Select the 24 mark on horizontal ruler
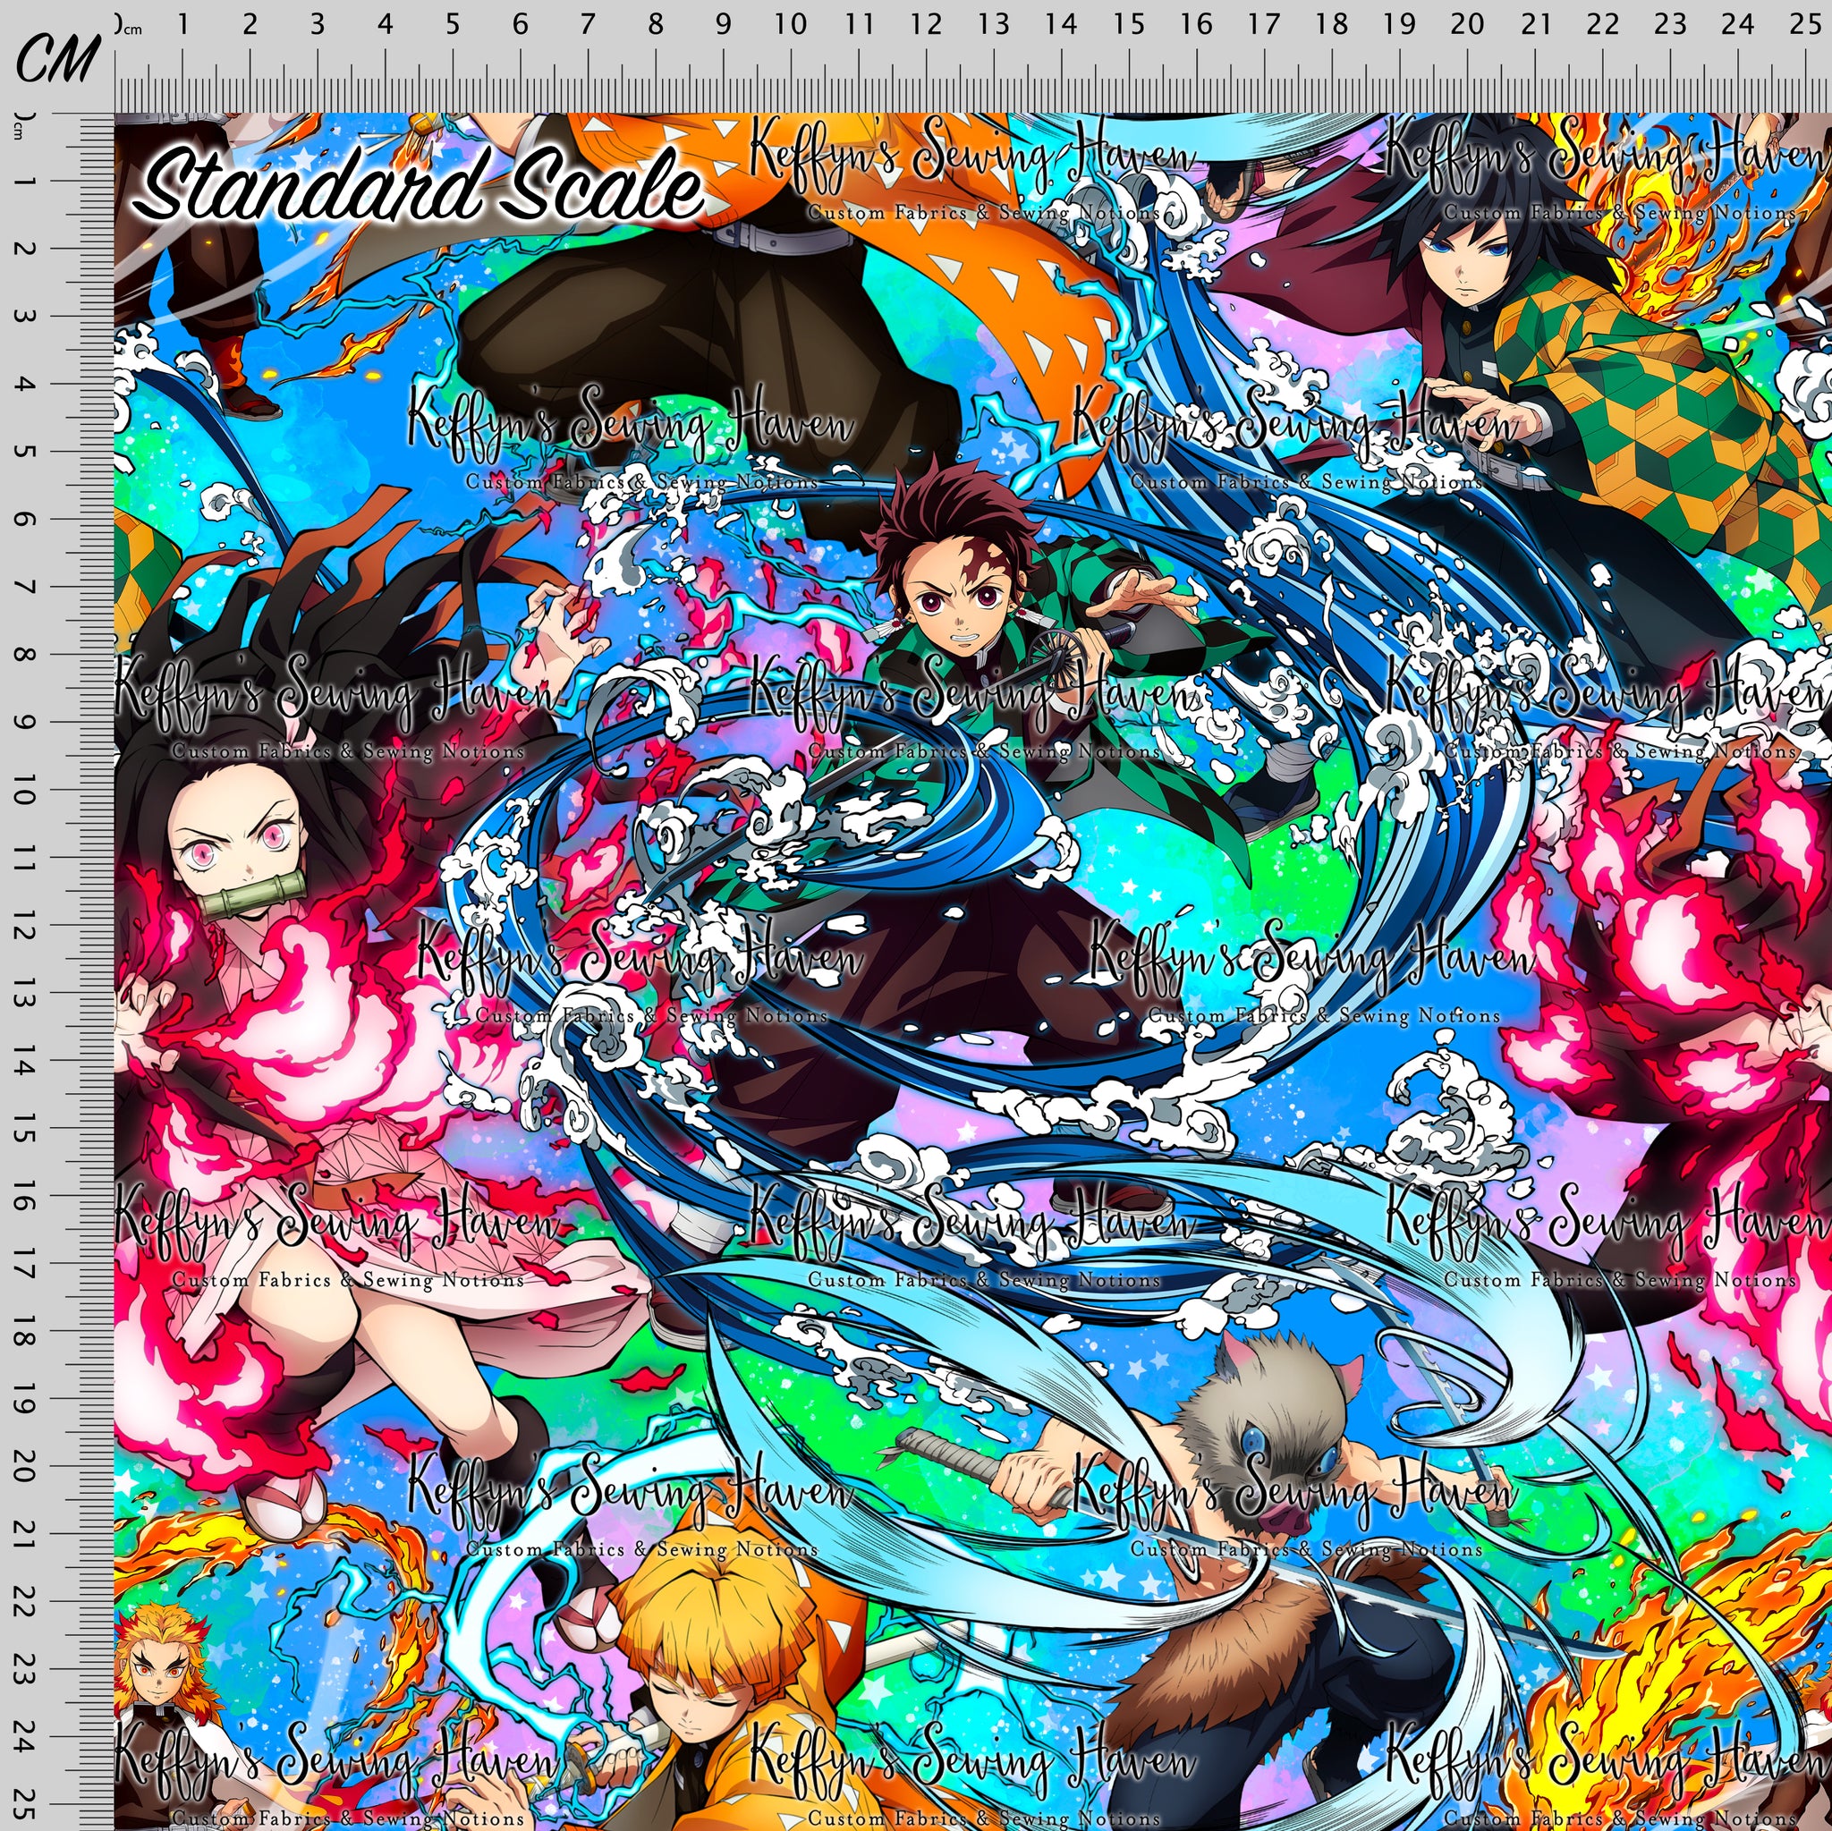 [1737, 24]
